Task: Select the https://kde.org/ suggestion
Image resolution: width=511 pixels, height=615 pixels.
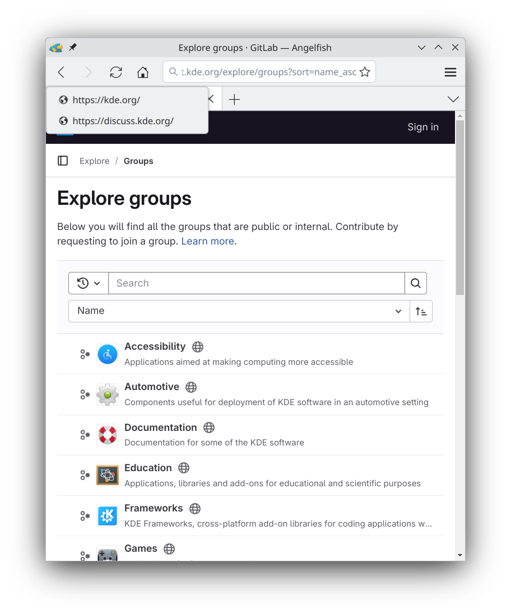Action: tap(127, 100)
